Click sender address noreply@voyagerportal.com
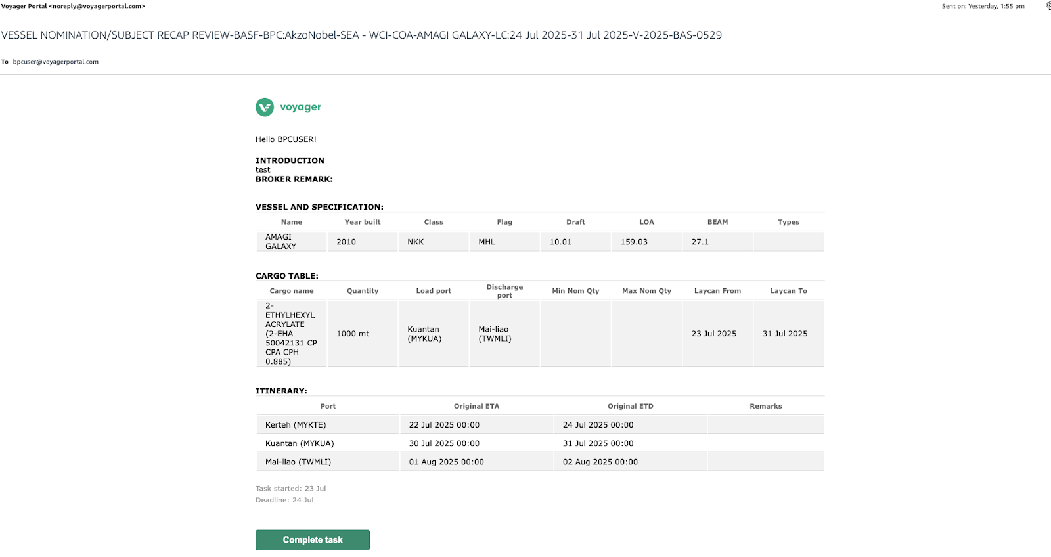The height and width of the screenshot is (557, 1051). [x=97, y=6]
